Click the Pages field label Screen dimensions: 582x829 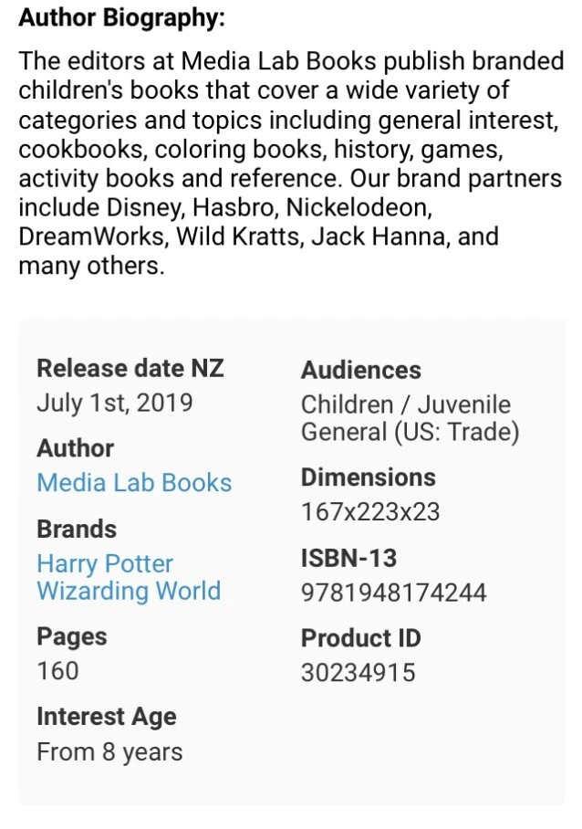pyautogui.click(x=71, y=636)
